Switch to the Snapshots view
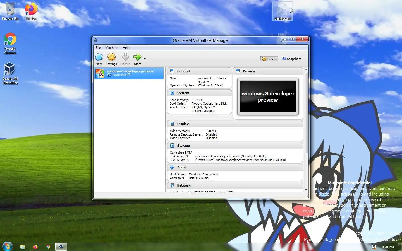Viewport: 402px width, 251px height. (291, 59)
